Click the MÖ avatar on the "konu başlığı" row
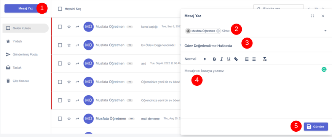Viewport: 332px width, 137px height. [88, 27]
